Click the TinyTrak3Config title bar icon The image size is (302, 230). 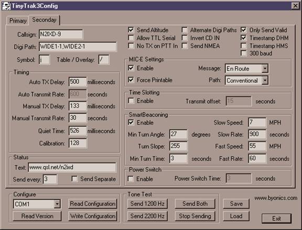[x=6, y=6]
